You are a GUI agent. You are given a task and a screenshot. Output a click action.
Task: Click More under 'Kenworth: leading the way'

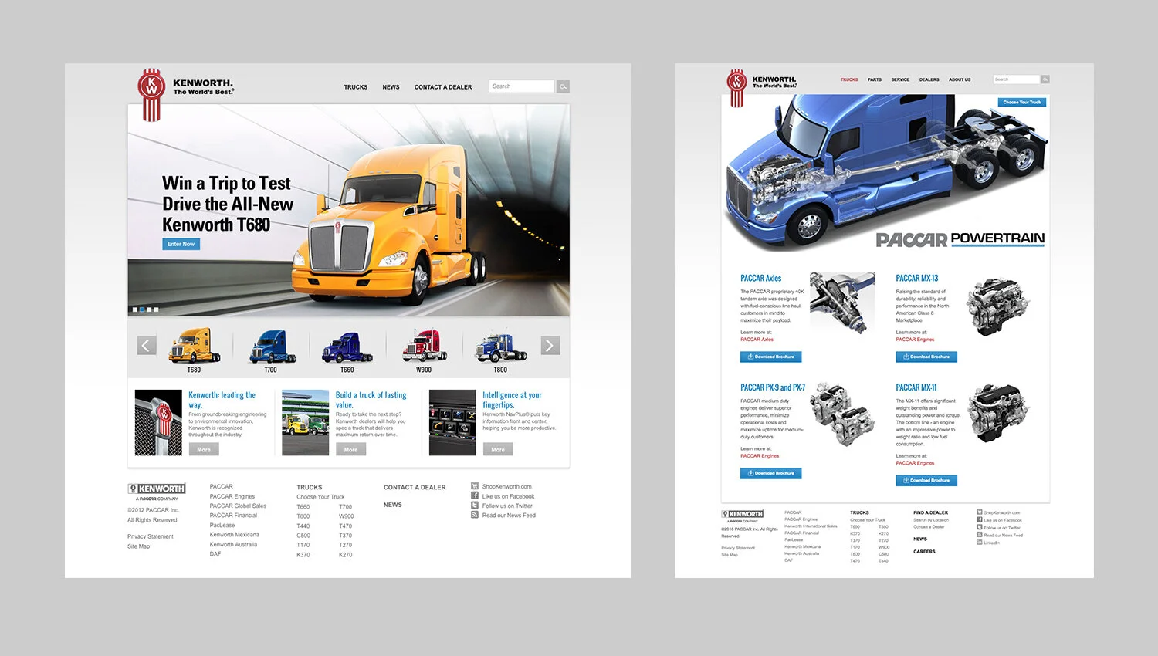tap(204, 449)
